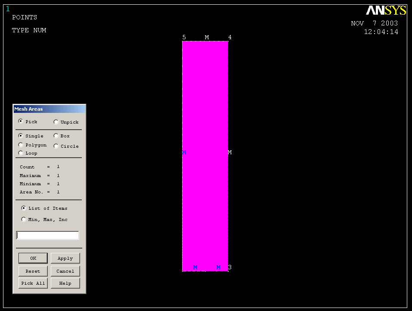Click the 12:04:14 time text
This screenshot has width=412, height=311.
coord(381,32)
